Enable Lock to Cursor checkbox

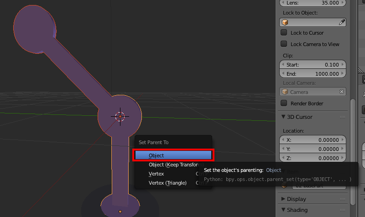click(284, 32)
